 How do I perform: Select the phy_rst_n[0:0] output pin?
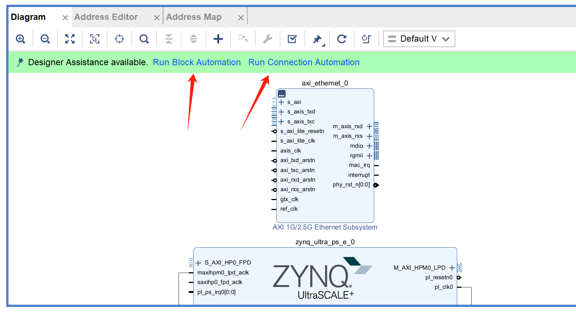pos(351,185)
